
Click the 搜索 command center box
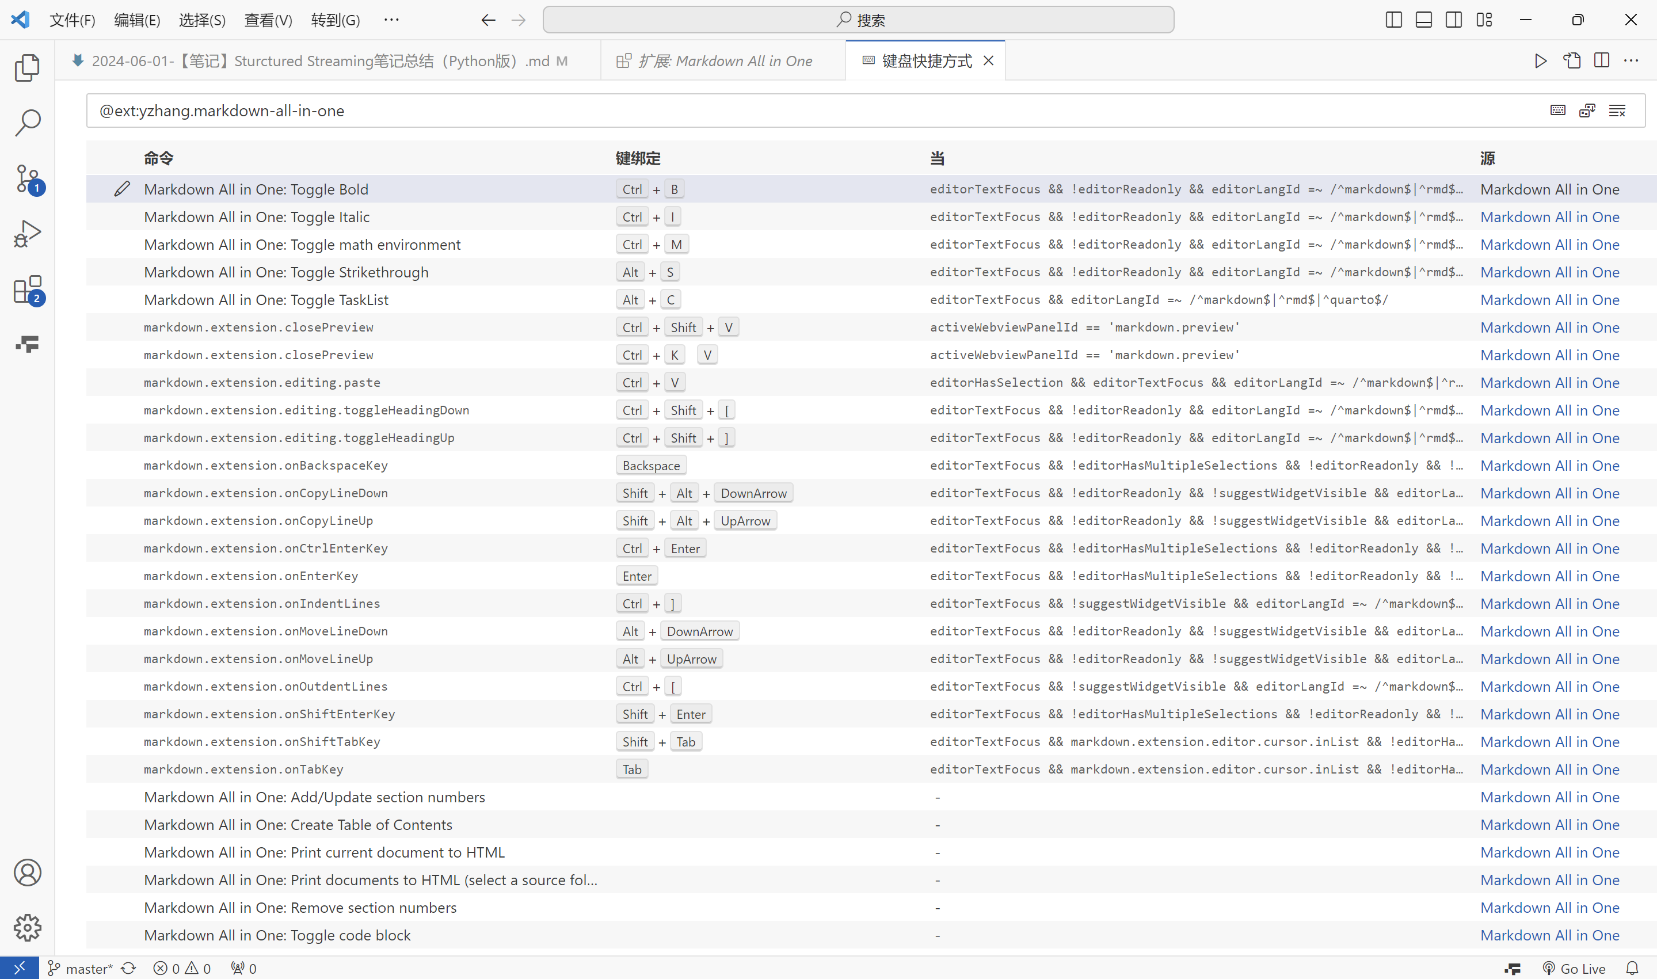pyautogui.click(x=858, y=20)
